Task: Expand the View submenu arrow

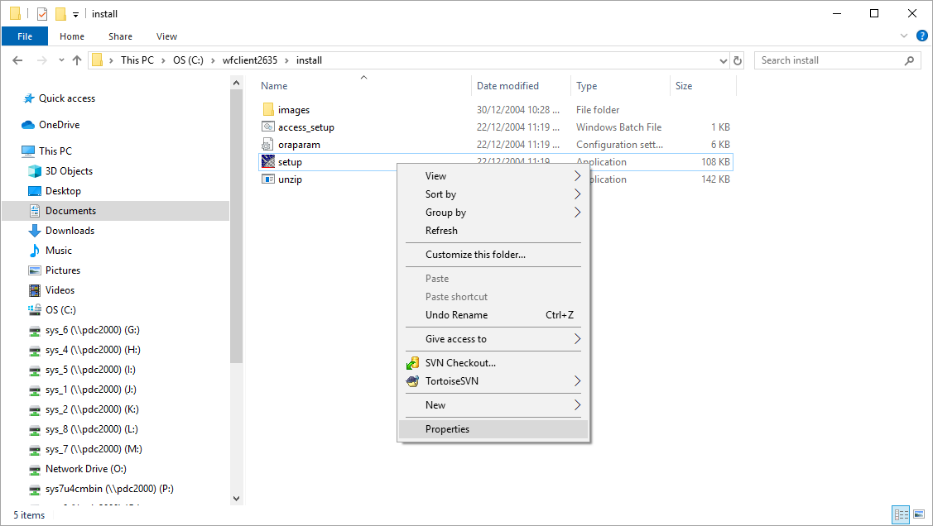Action: [577, 176]
